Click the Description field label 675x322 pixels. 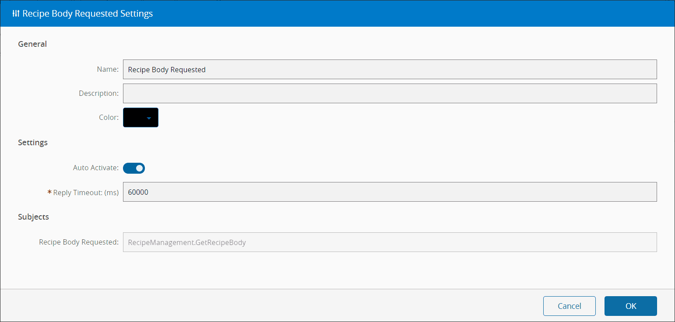98,93
